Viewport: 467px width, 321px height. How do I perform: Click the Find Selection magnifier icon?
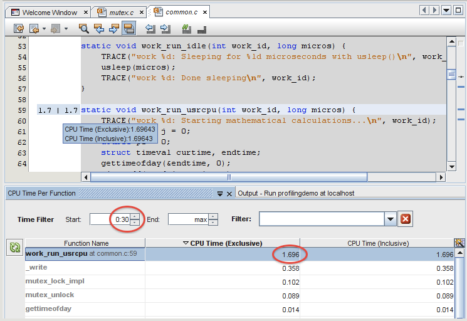pyautogui.click(x=83, y=28)
